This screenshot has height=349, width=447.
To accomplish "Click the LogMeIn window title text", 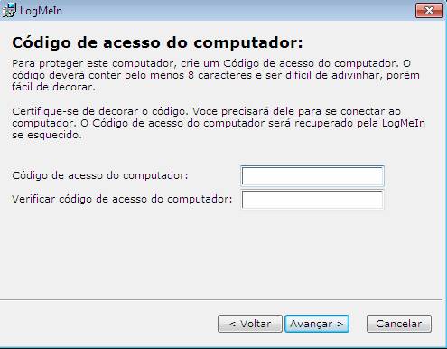I will (41, 11).
